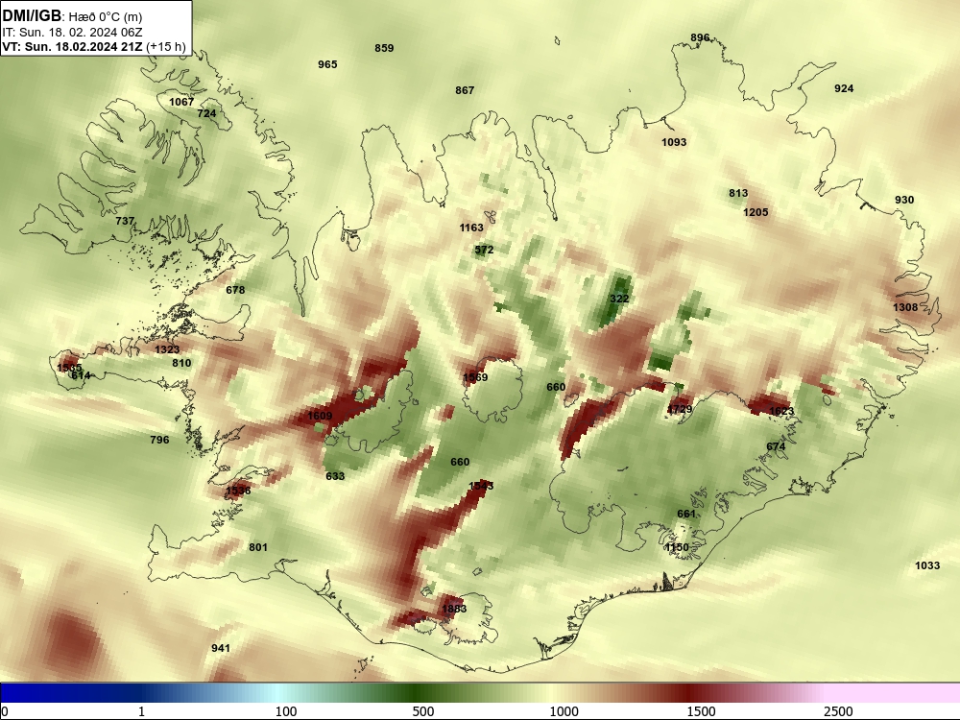Click the DMI/IGB title in header box
960x720 pixels.
tap(32, 16)
